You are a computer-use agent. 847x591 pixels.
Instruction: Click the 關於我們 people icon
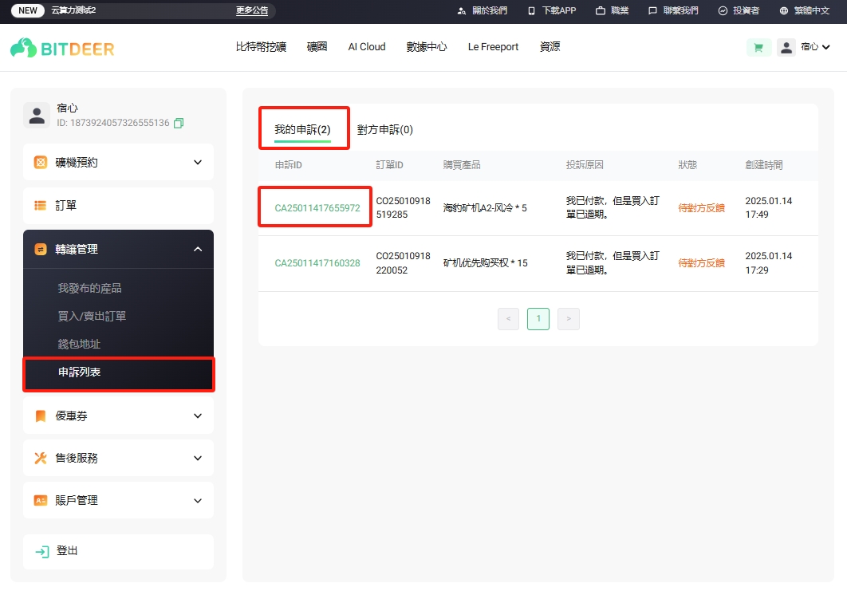pyautogui.click(x=461, y=11)
